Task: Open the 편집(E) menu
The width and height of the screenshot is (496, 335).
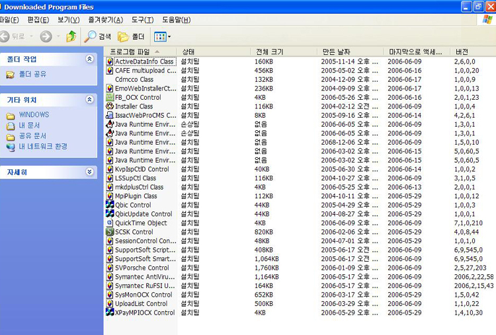Action: coord(38,20)
